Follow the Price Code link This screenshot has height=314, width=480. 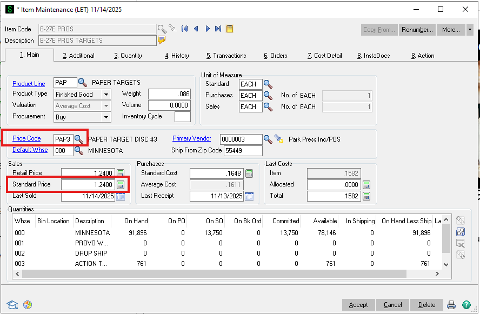pos(26,139)
